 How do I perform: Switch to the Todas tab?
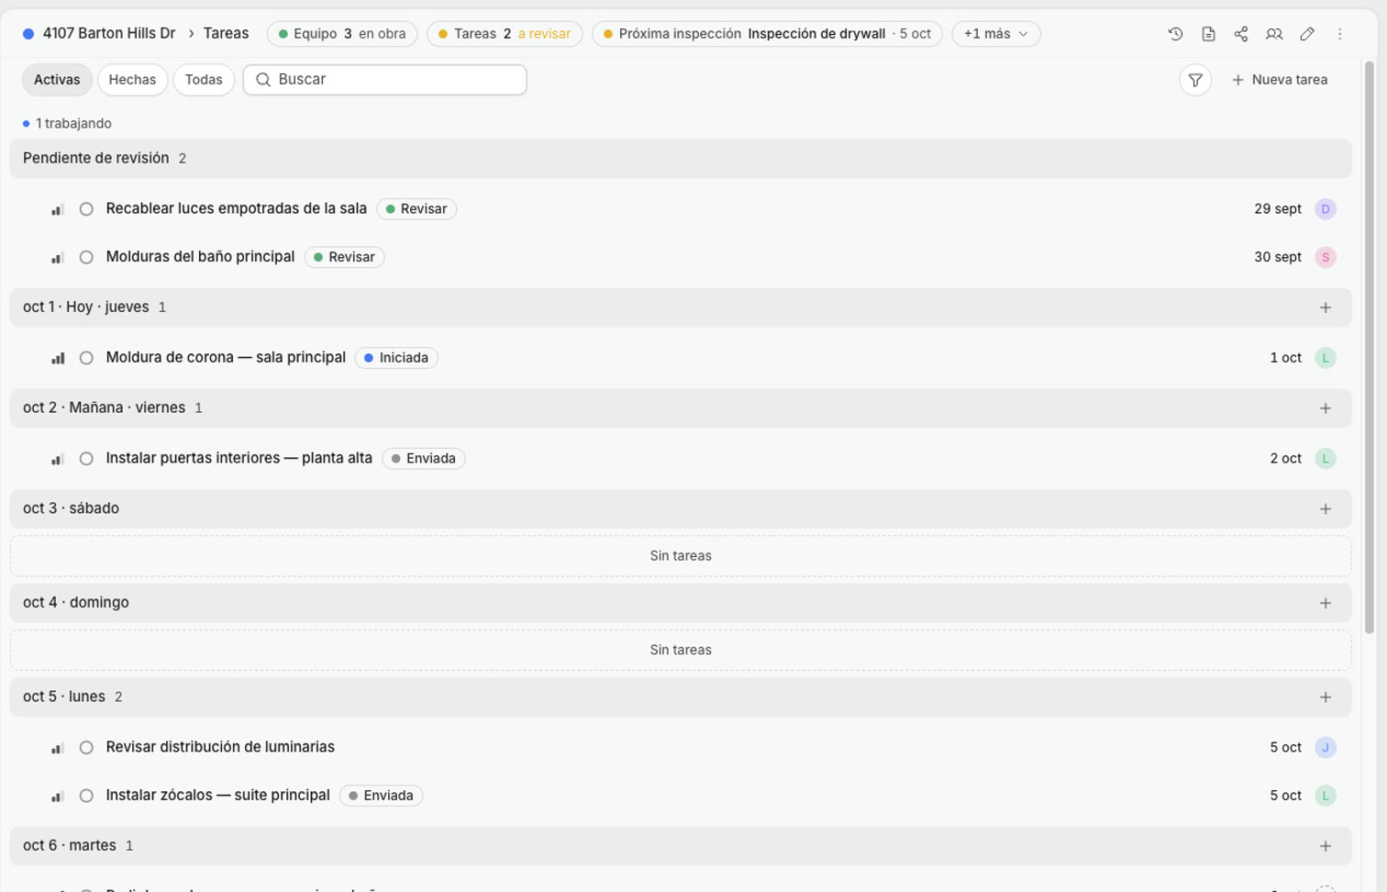pos(204,80)
